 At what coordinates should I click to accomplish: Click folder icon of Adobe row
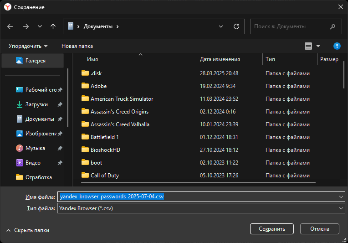[85, 86]
